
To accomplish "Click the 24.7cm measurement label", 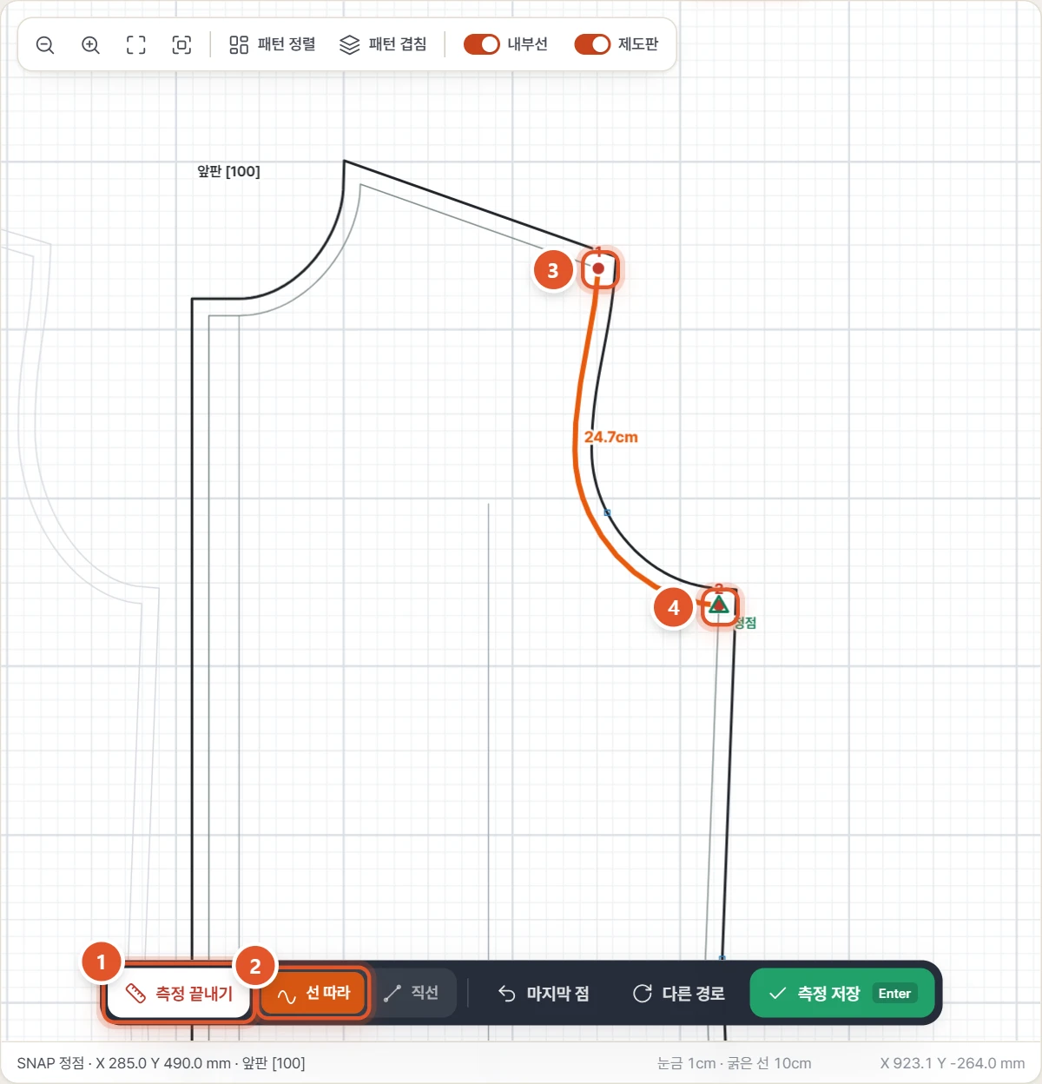I will 611,437.
